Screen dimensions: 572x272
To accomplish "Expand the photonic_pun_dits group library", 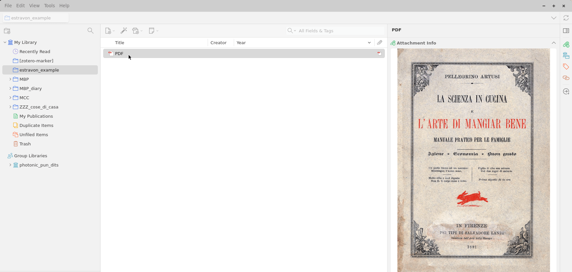I will click(10, 165).
